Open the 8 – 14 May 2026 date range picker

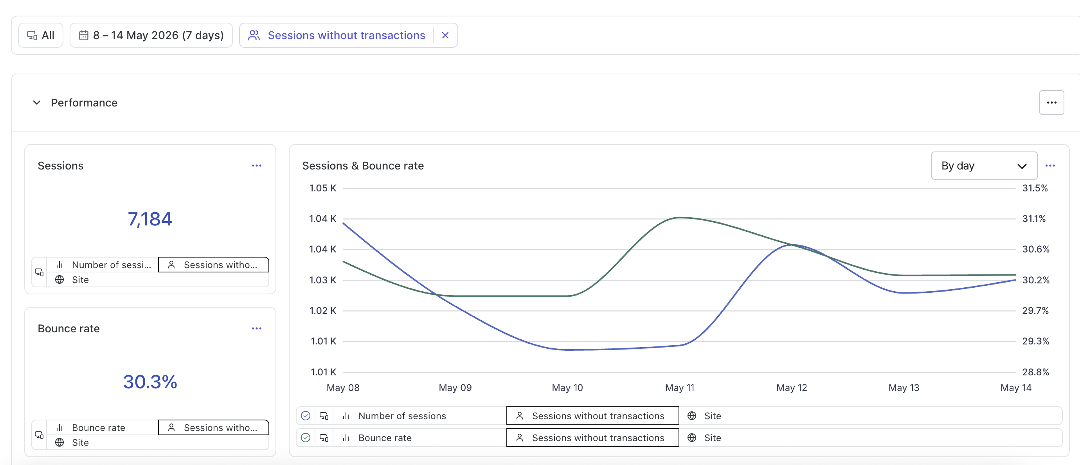point(151,35)
